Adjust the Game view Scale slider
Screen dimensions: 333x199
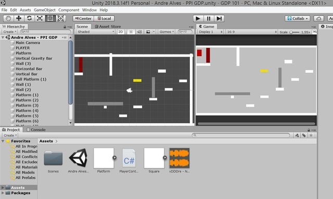(x=294, y=32)
